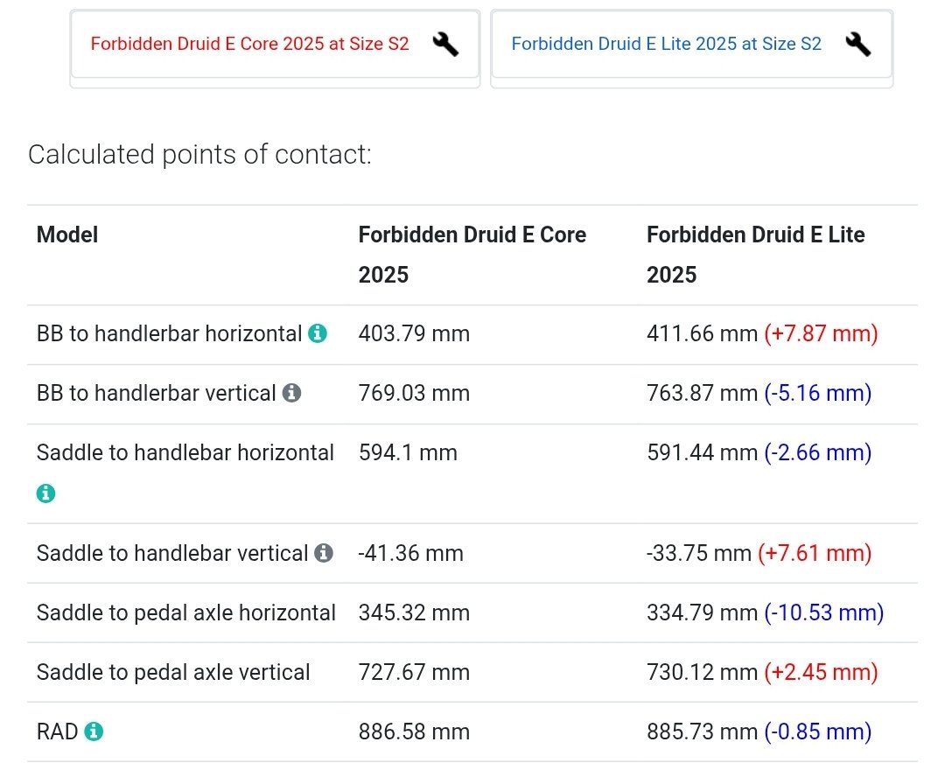Click the Calculated points of contact heading

coord(199,155)
